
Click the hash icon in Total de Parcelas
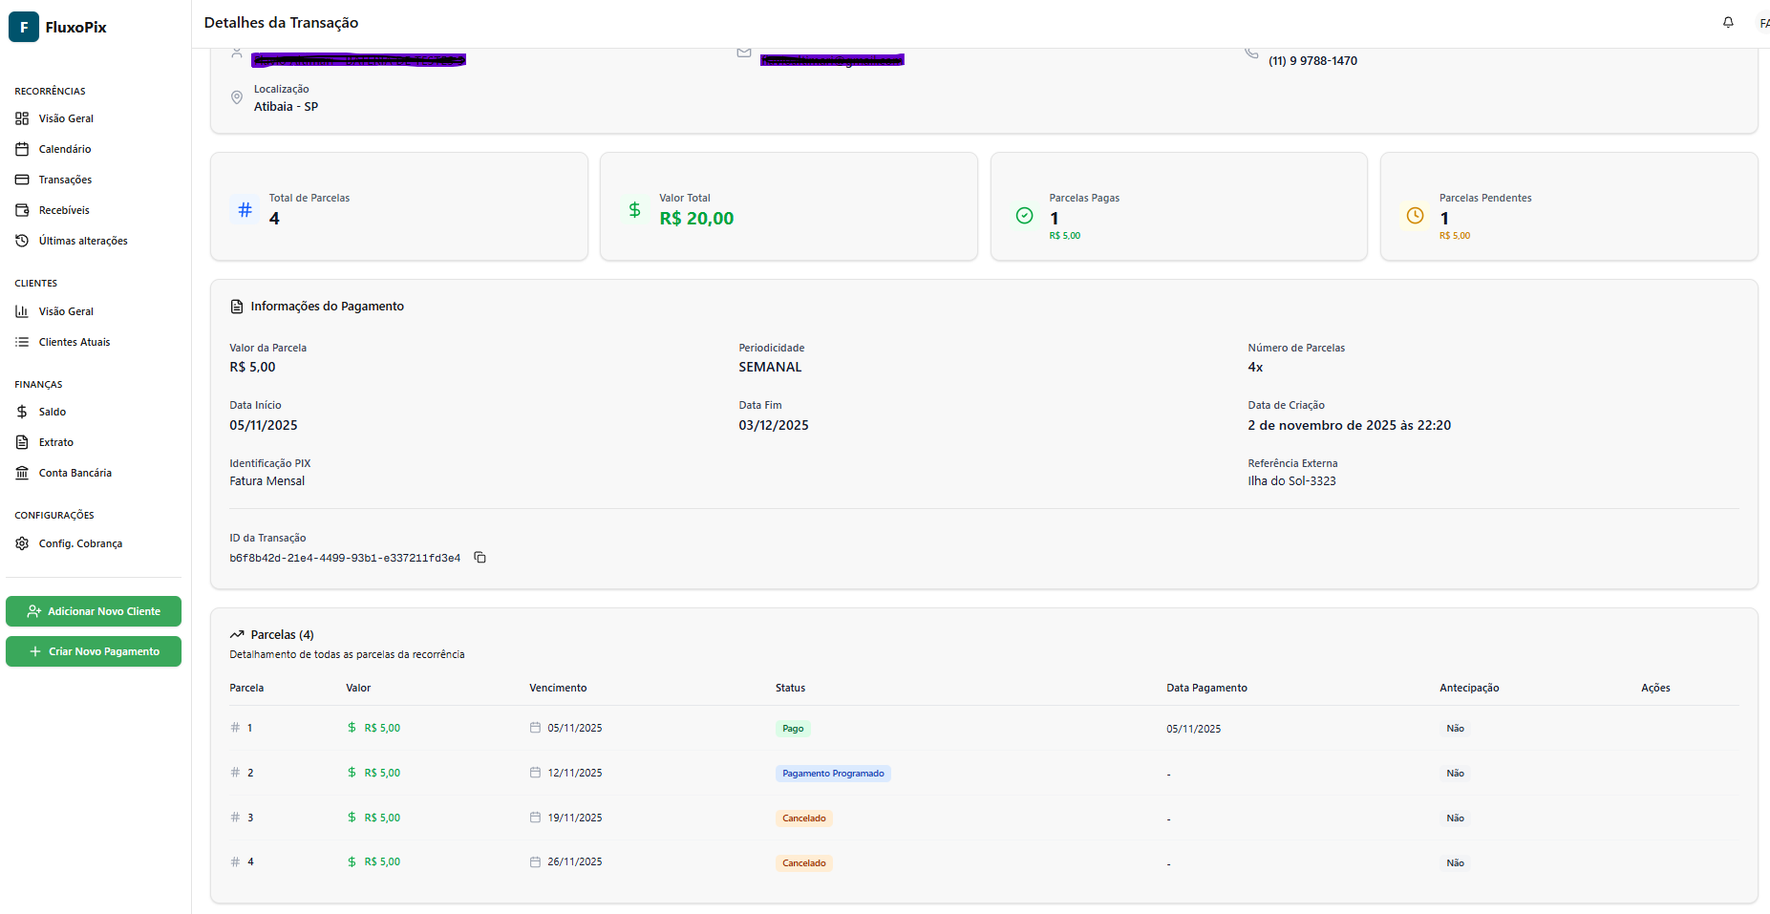coord(245,210)
